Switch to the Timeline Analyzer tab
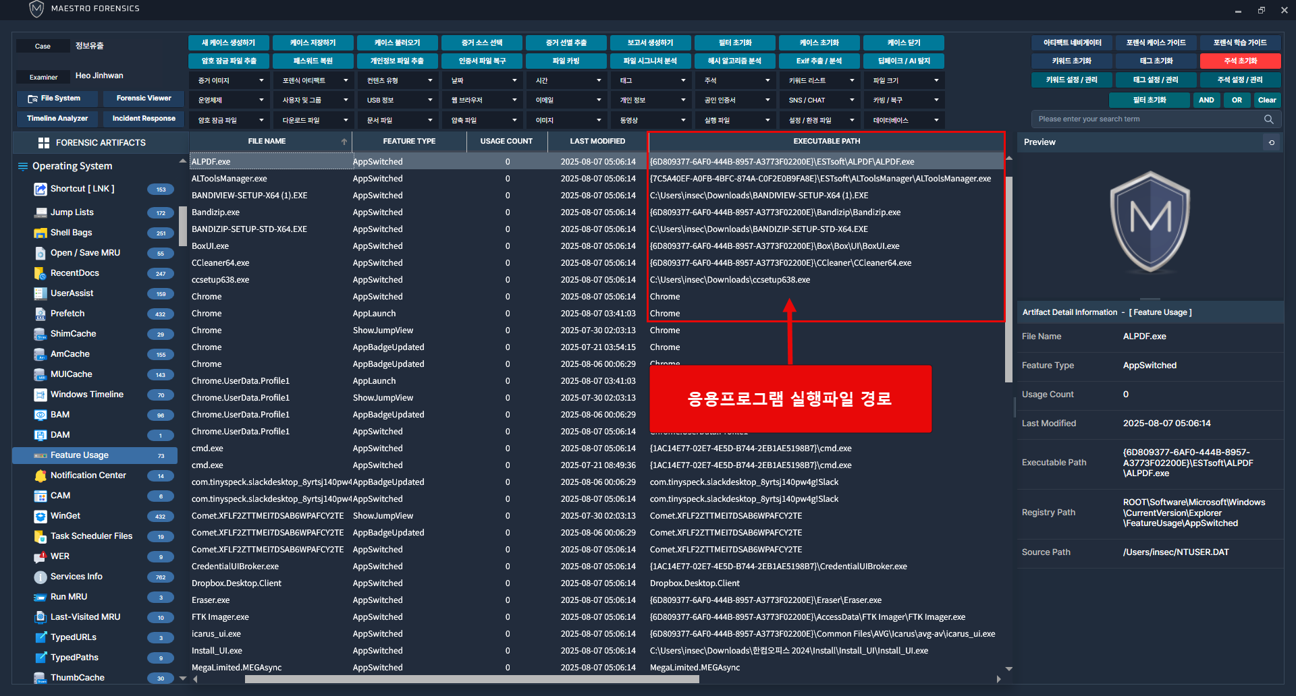 [57, 119]
